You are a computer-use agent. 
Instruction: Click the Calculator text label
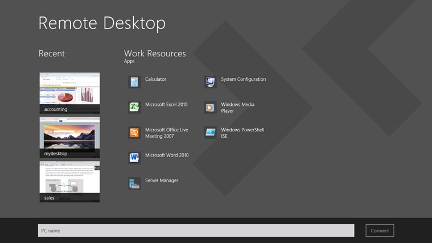(155, 79)
